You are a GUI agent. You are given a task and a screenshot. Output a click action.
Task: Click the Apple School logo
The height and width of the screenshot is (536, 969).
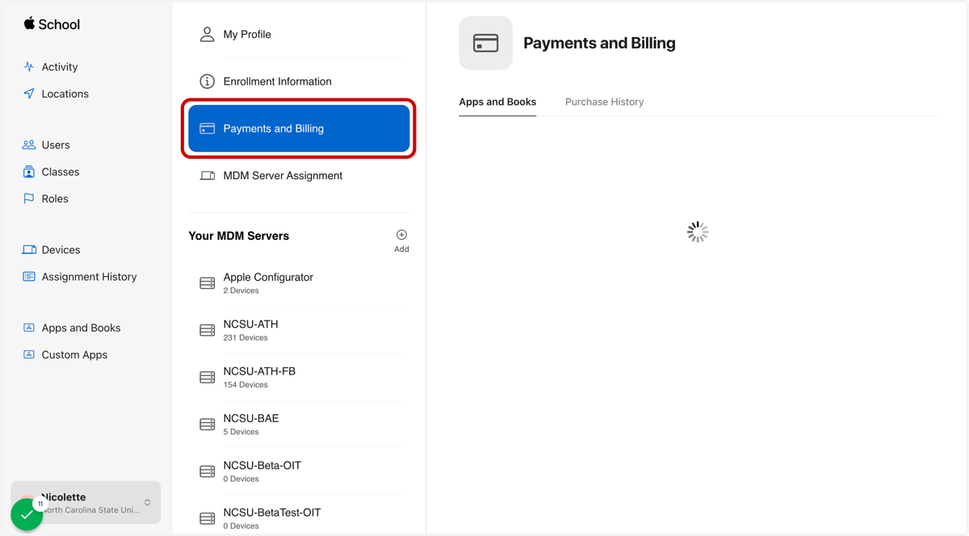52,24
